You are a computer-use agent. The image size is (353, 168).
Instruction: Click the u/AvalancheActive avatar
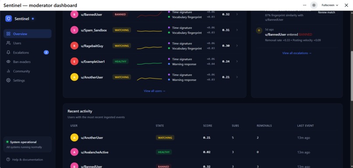[x=74, y=152]
